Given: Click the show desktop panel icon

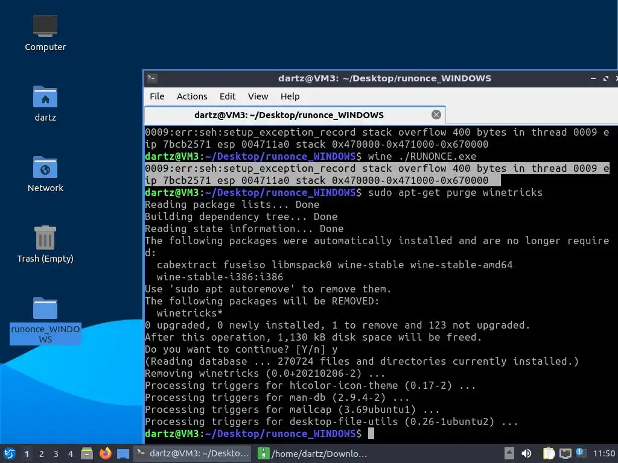Looking at the screenshot, I should coord(123,454).
